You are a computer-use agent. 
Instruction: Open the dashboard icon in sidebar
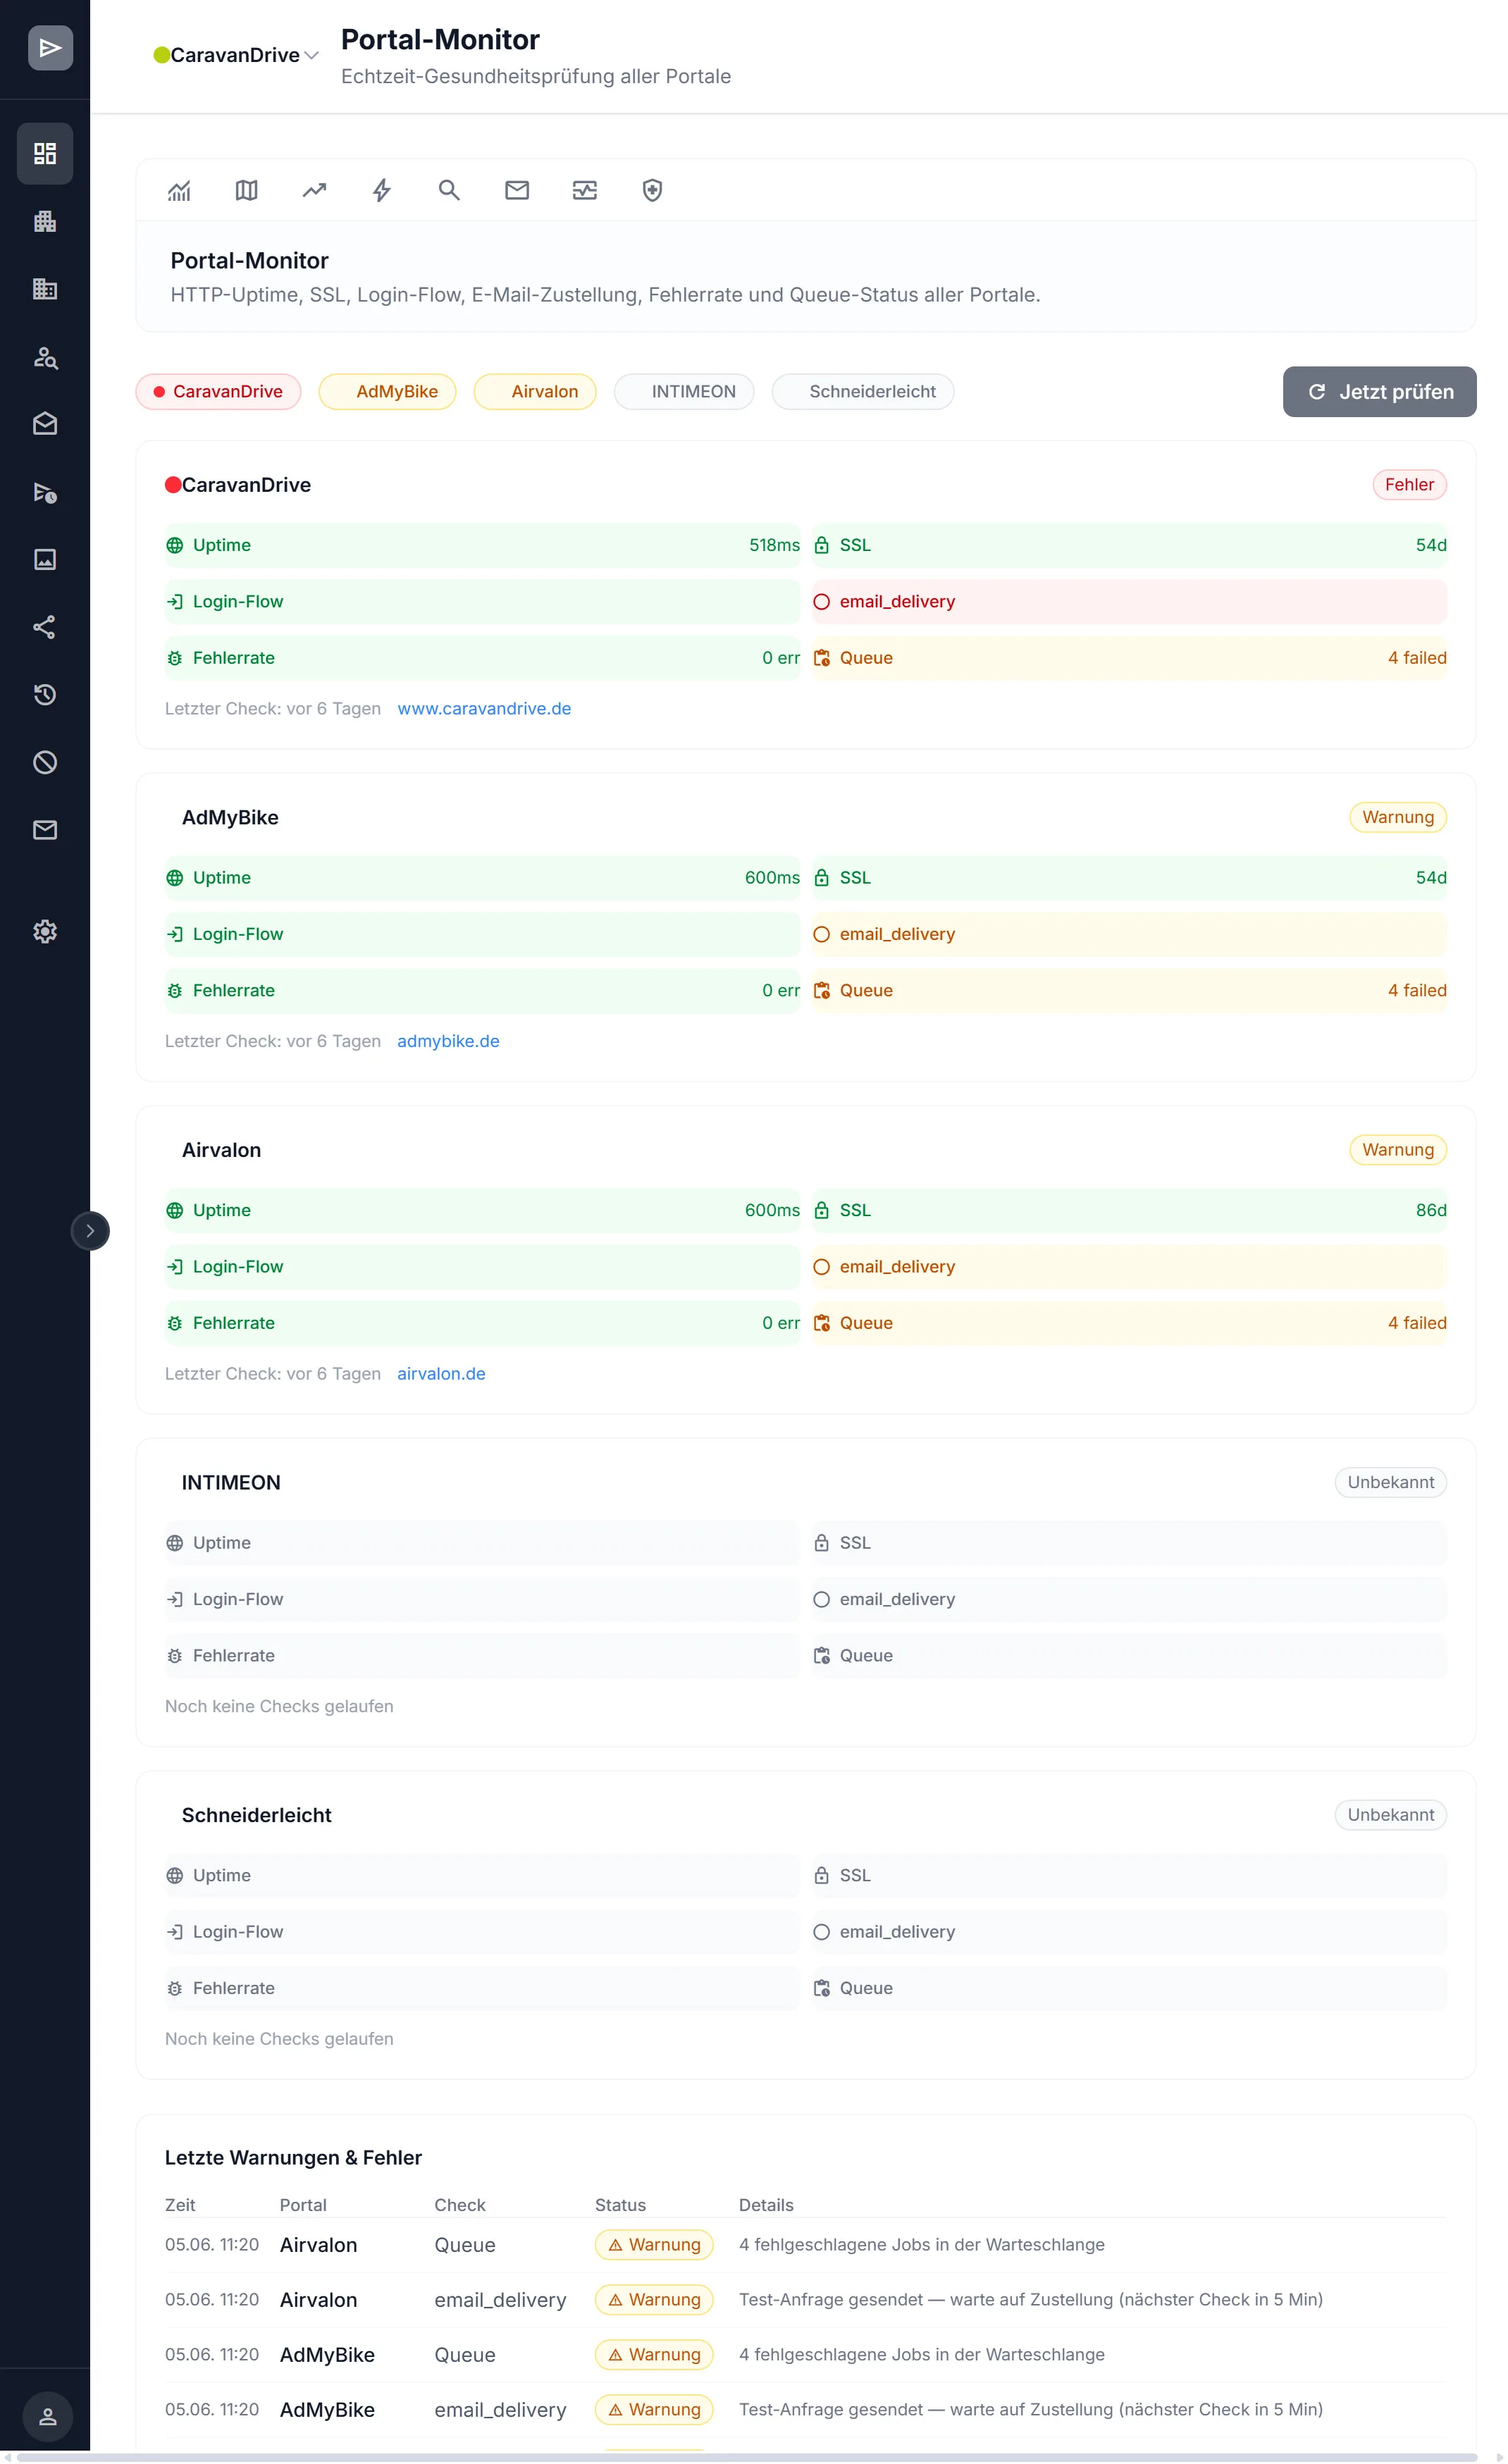[45, 153]
